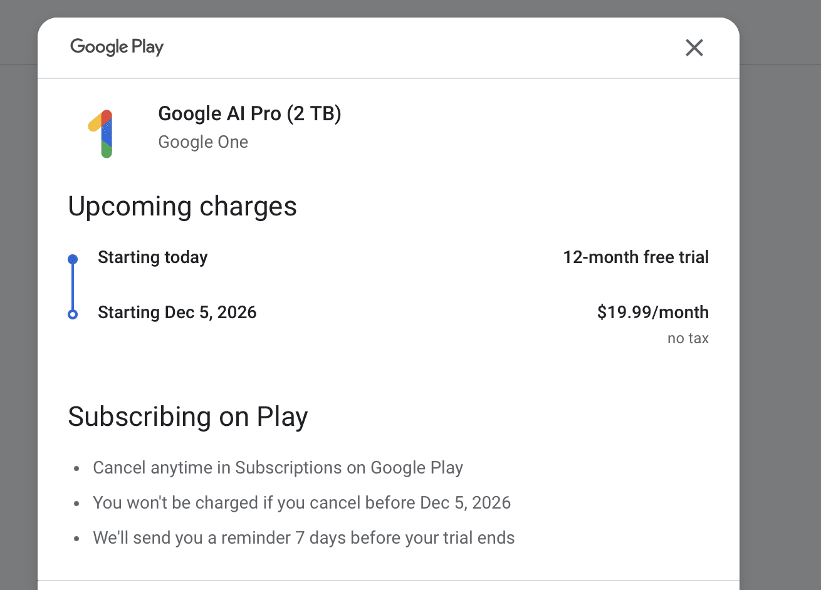Click the You won't be charged line
This screenshot has height=590, width=821.
point(301,503)
